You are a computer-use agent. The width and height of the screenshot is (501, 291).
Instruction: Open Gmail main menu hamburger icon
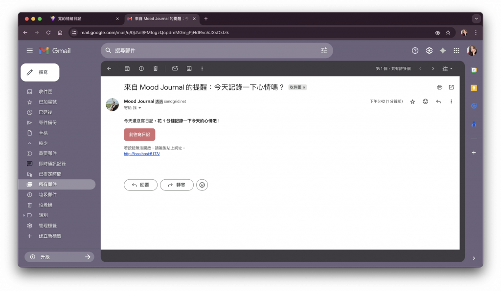[30, 50]
